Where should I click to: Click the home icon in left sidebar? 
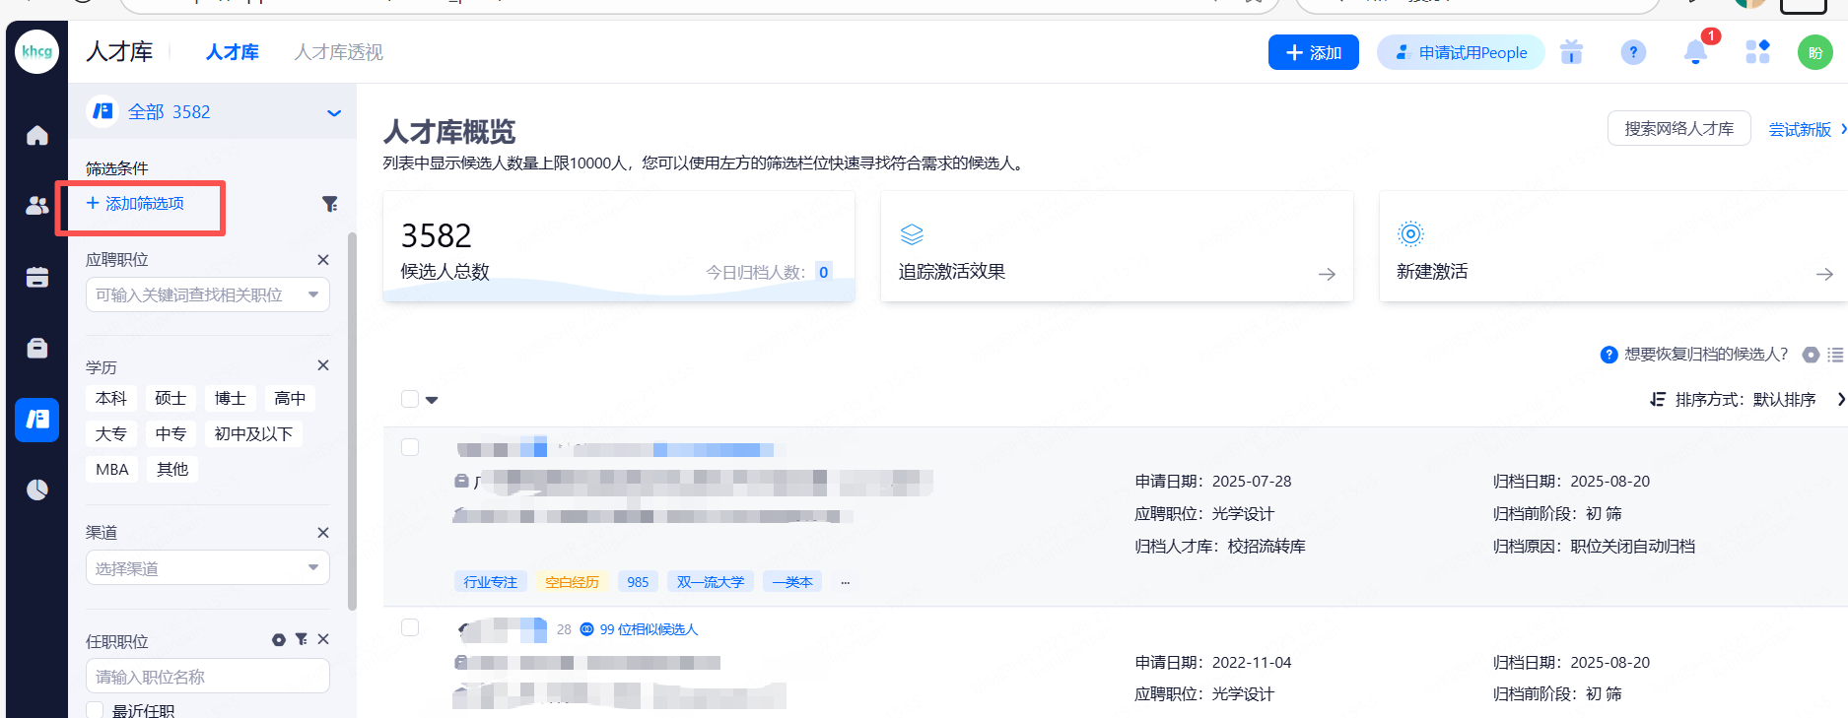37,135
